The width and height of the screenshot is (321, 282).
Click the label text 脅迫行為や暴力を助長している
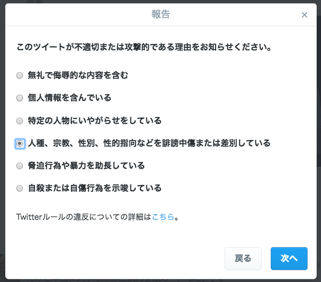pos(86,166)
